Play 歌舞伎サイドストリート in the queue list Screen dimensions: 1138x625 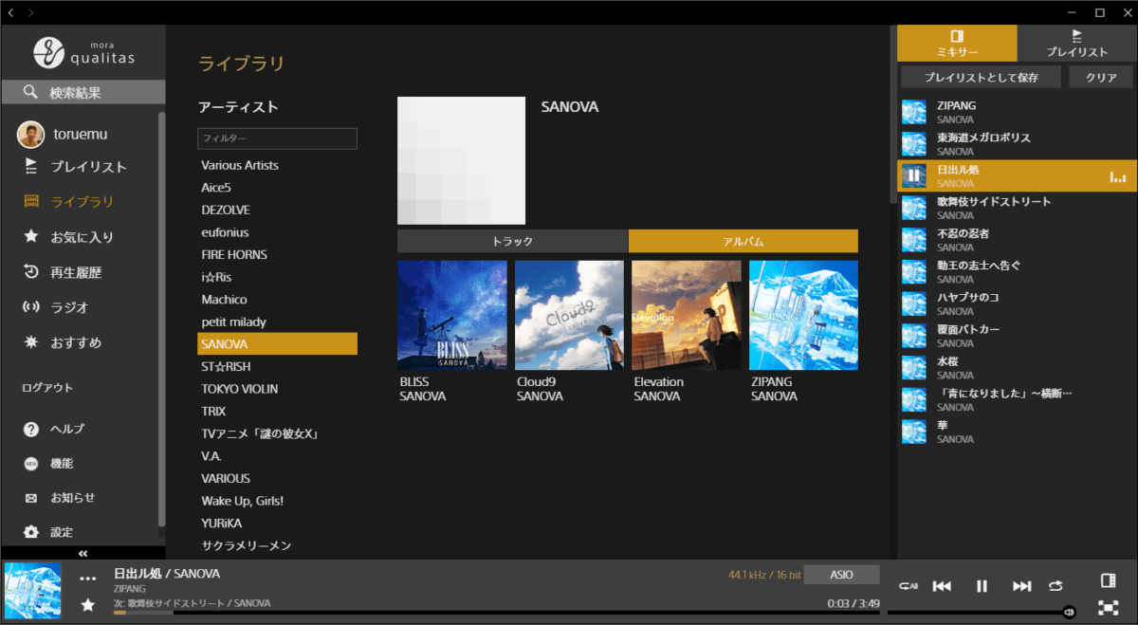point(1016,208)
